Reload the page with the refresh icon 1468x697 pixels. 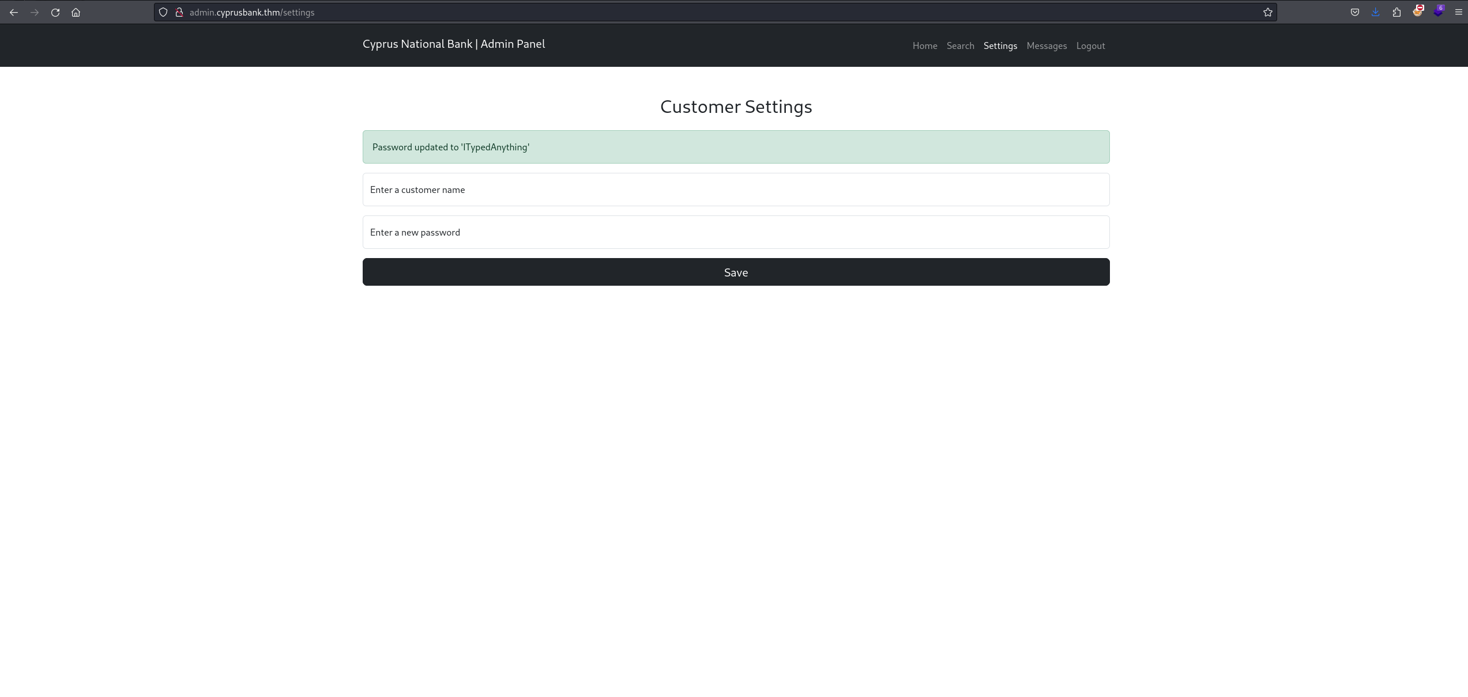55,12
